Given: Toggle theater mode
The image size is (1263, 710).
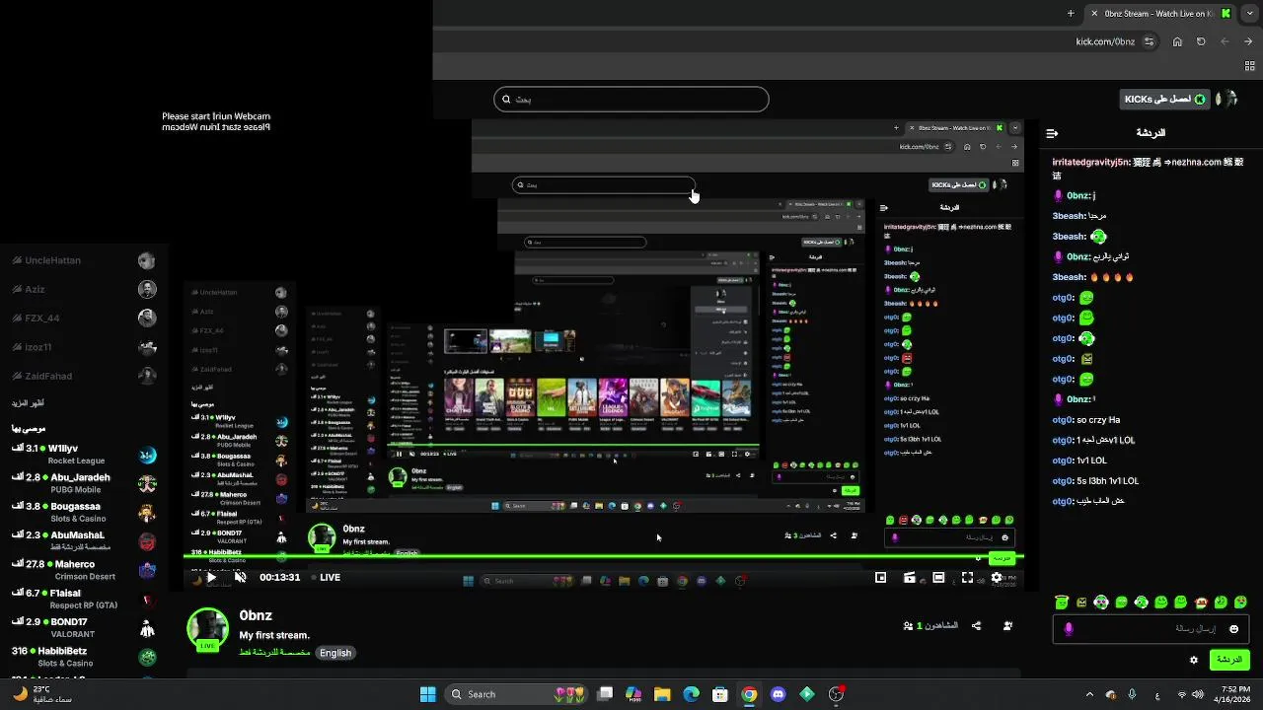Looking at the screenshot, I should (938, 577).
